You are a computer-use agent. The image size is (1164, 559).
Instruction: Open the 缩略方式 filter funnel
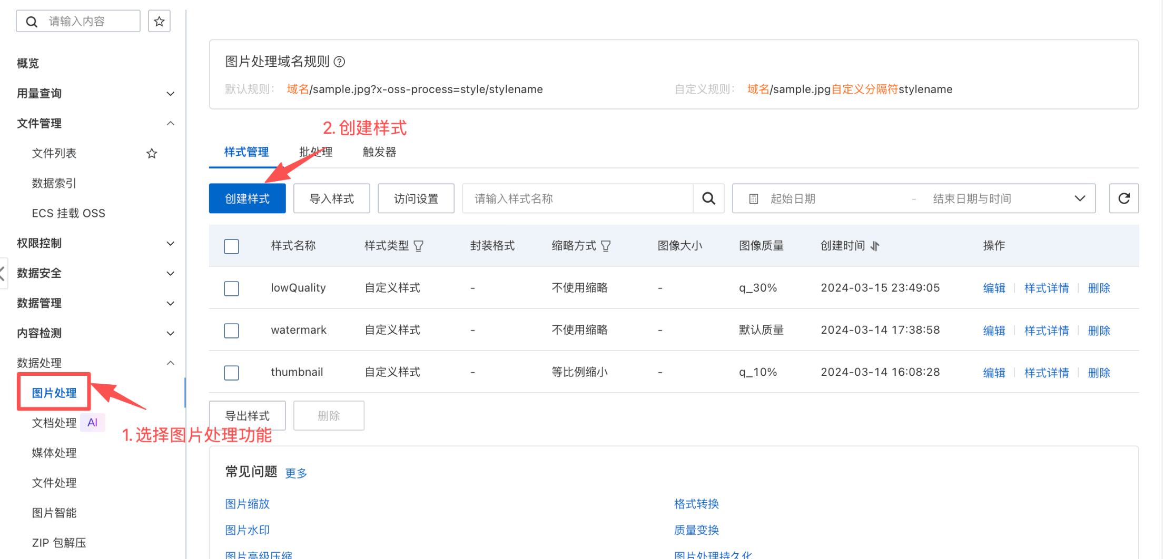pos(606,246)
